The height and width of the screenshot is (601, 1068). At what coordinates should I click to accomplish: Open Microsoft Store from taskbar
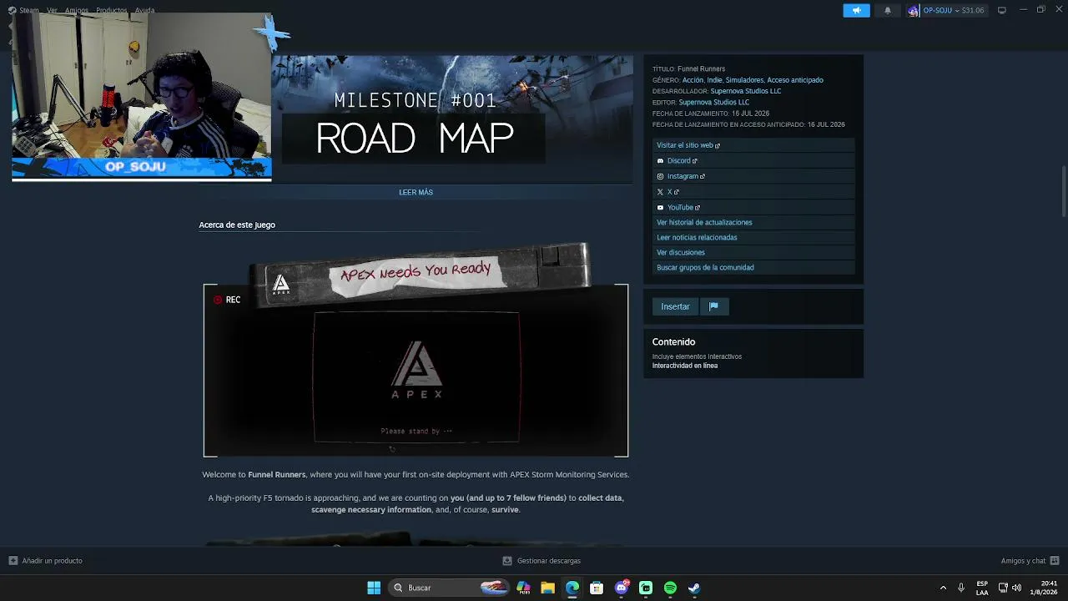click(597, 588)
